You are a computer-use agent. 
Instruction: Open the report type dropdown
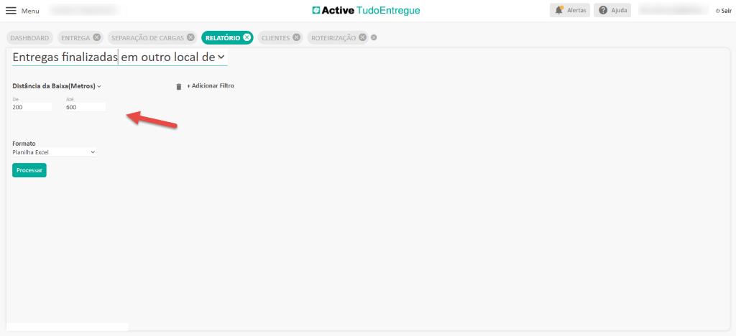pyautogui.click(x=120, y=57)
